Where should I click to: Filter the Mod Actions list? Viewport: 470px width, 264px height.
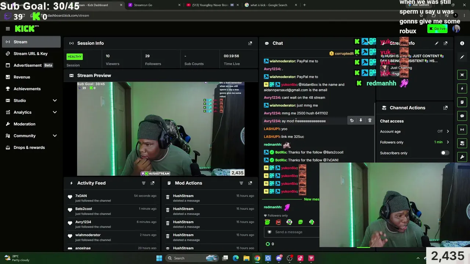click(x=241, y=183)
